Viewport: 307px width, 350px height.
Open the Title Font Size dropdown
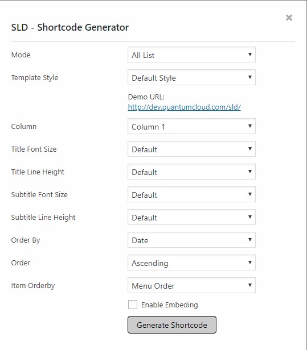pyautogui.click(x=191, y=149)
